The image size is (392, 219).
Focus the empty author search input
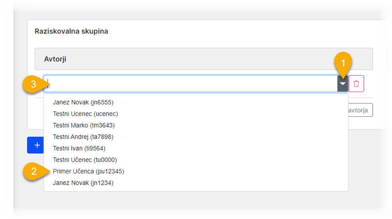pyautogui.click(x=190, y=83)
